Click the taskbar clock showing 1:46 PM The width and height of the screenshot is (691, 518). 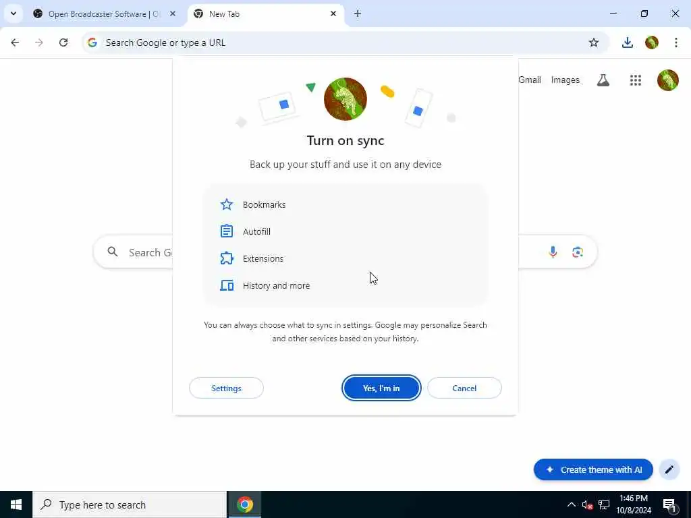[633, 505]
